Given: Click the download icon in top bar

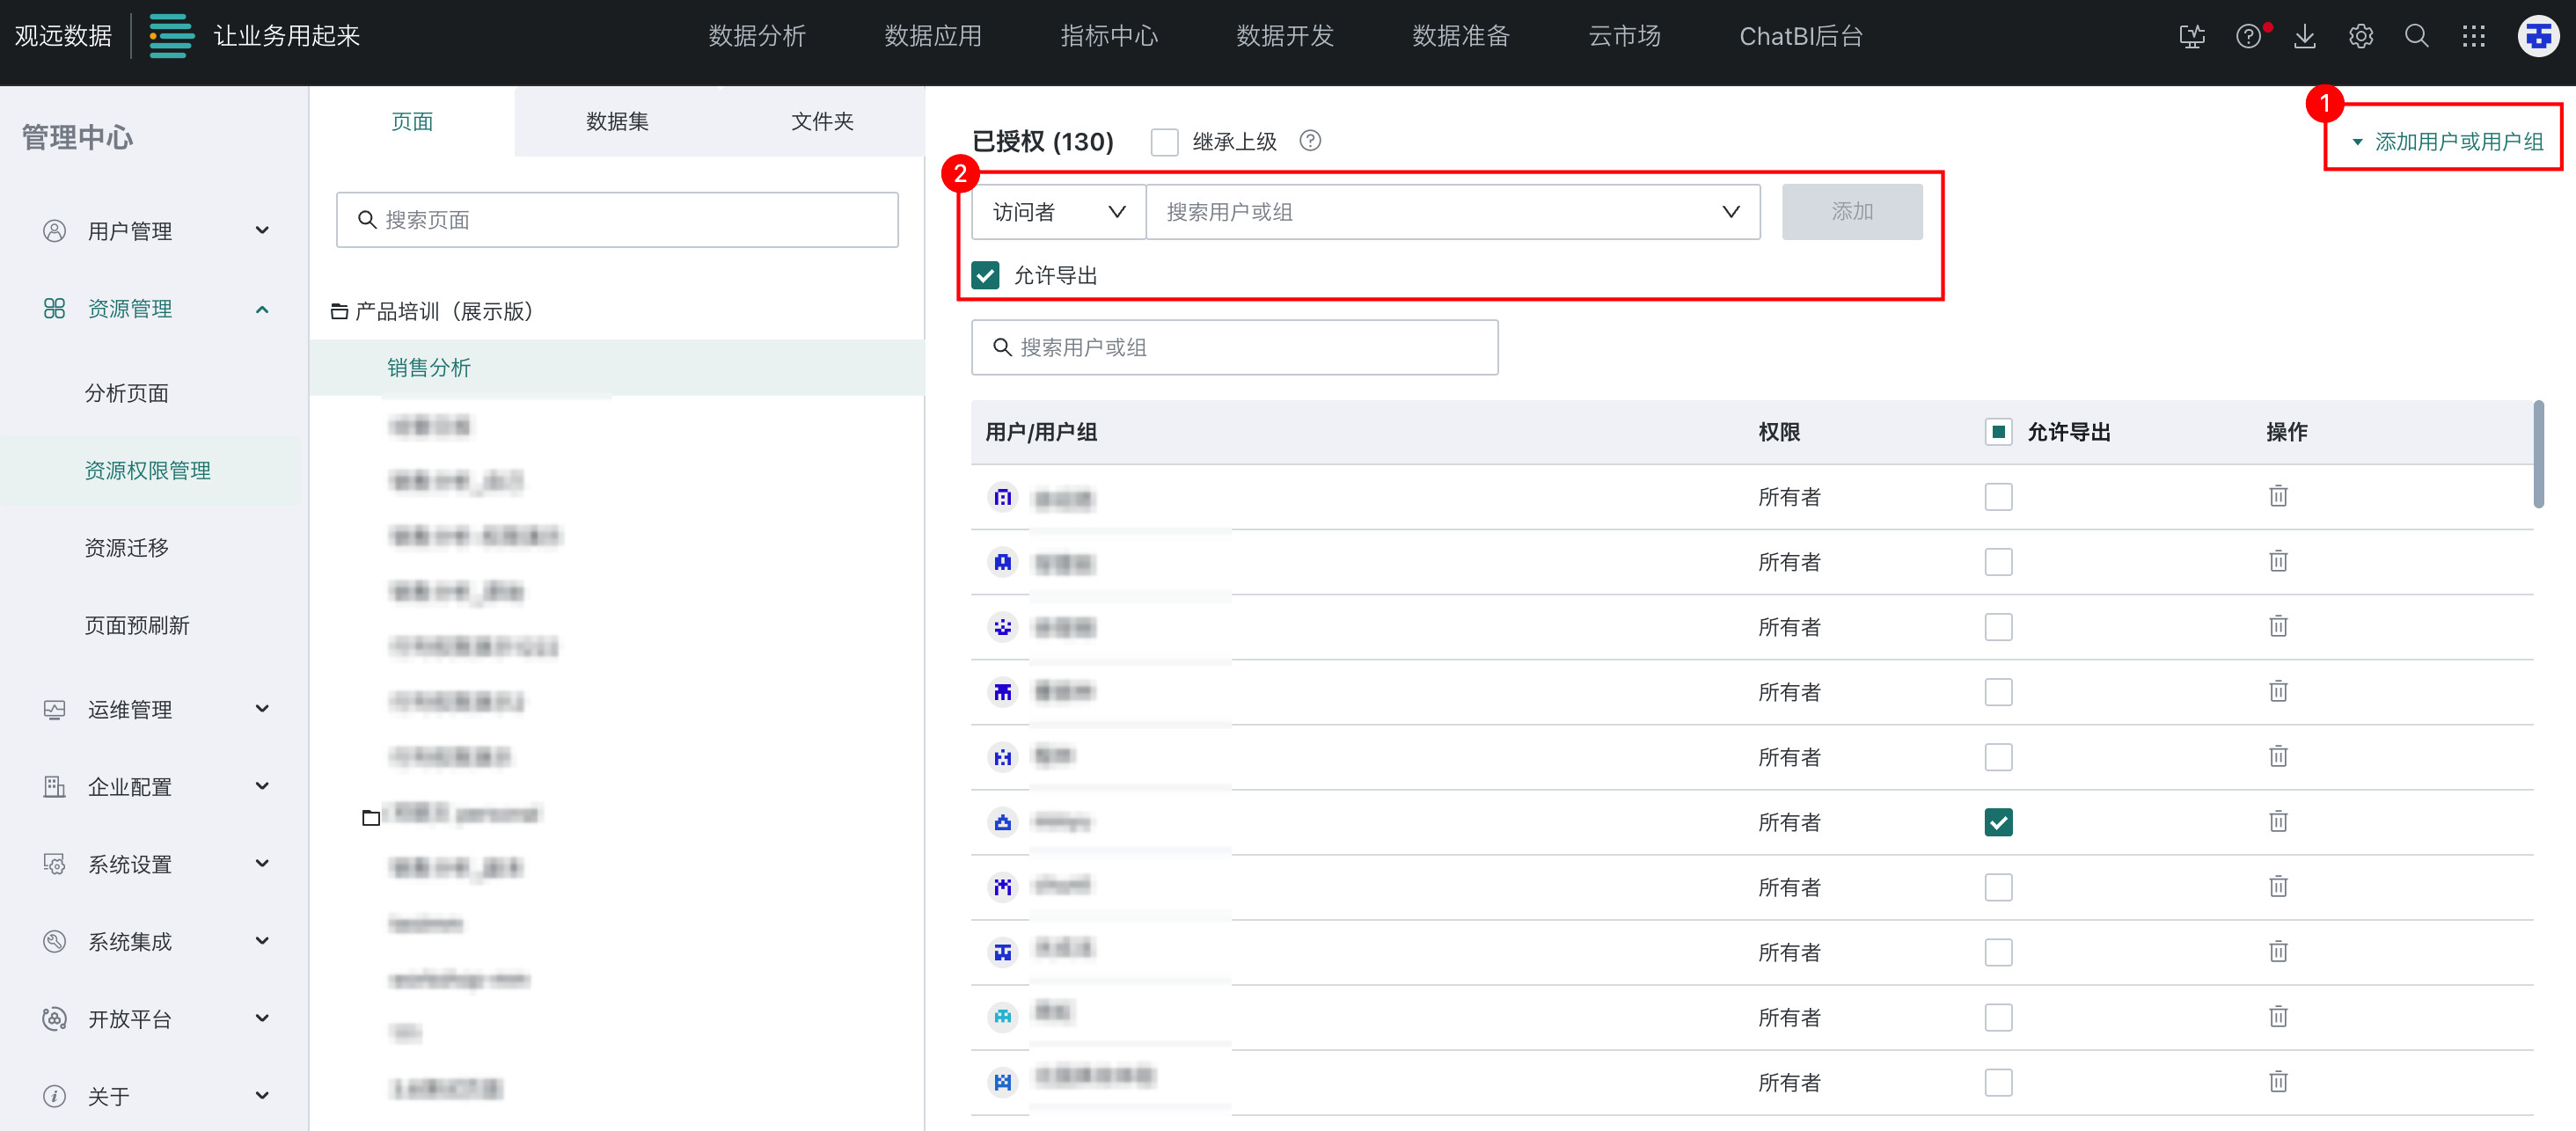Looking at the screenshot, I should pos(2304,37).
